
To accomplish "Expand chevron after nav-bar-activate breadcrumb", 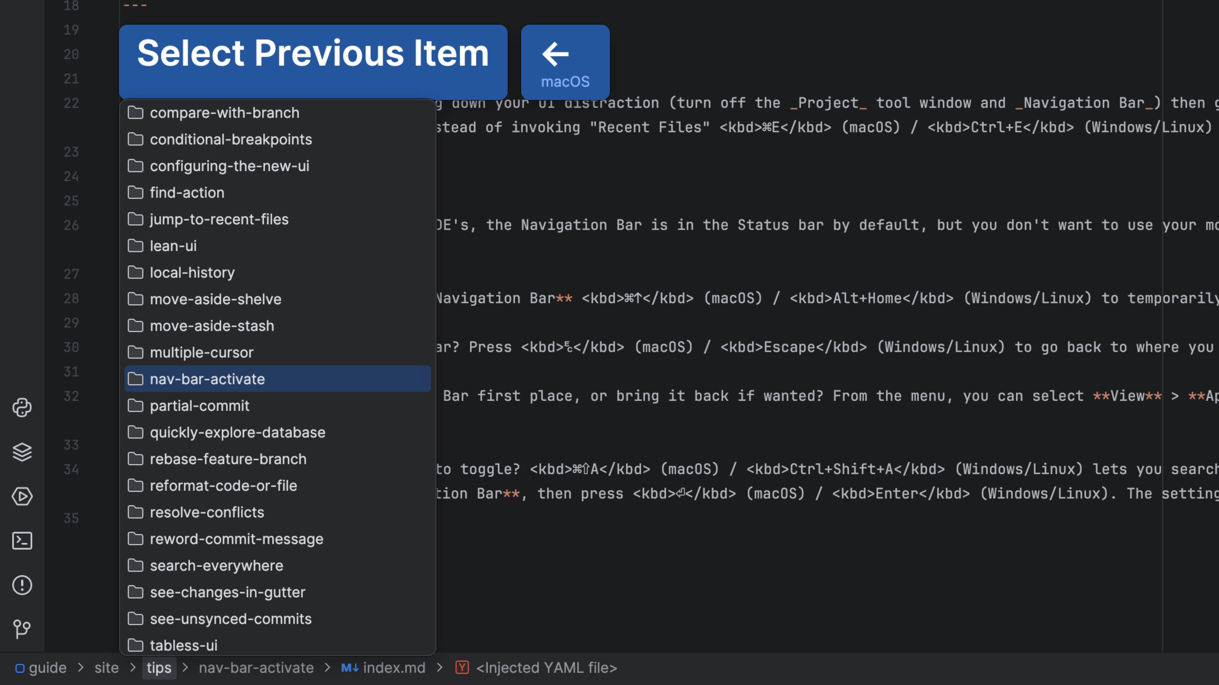I will click(327, 668).
